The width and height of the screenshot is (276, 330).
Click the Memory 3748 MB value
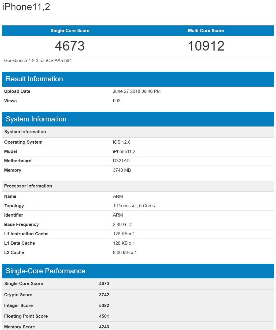(x=122, y=170)
